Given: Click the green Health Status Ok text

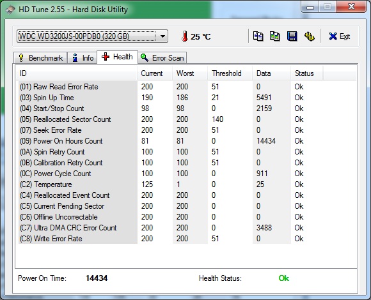Looking at the screenshot, I should coord(284,278).
